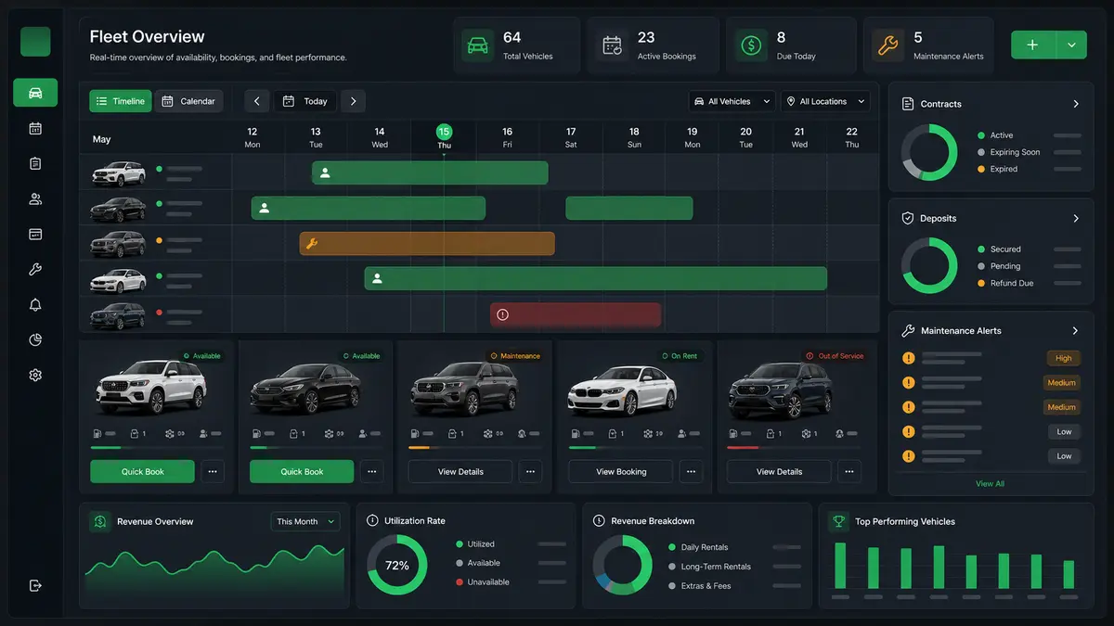Open the All Locations filter dropdown

click(x=825, y=101)
